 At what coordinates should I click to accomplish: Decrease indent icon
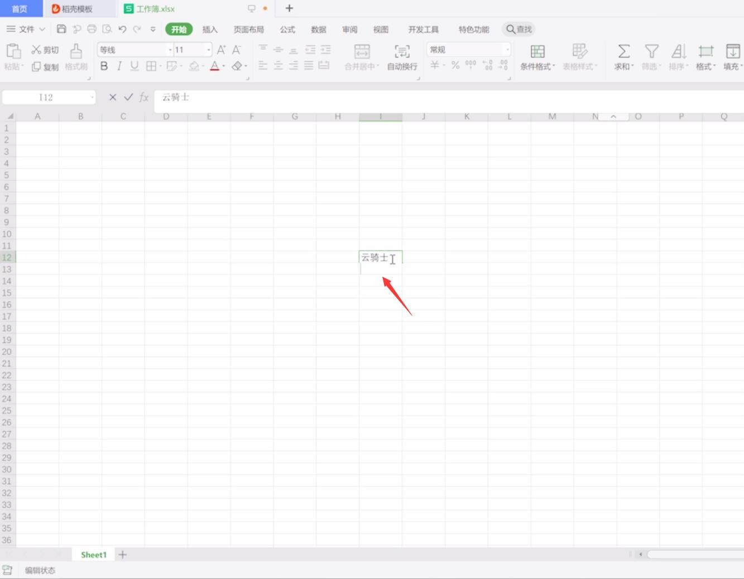click(310, 49)
